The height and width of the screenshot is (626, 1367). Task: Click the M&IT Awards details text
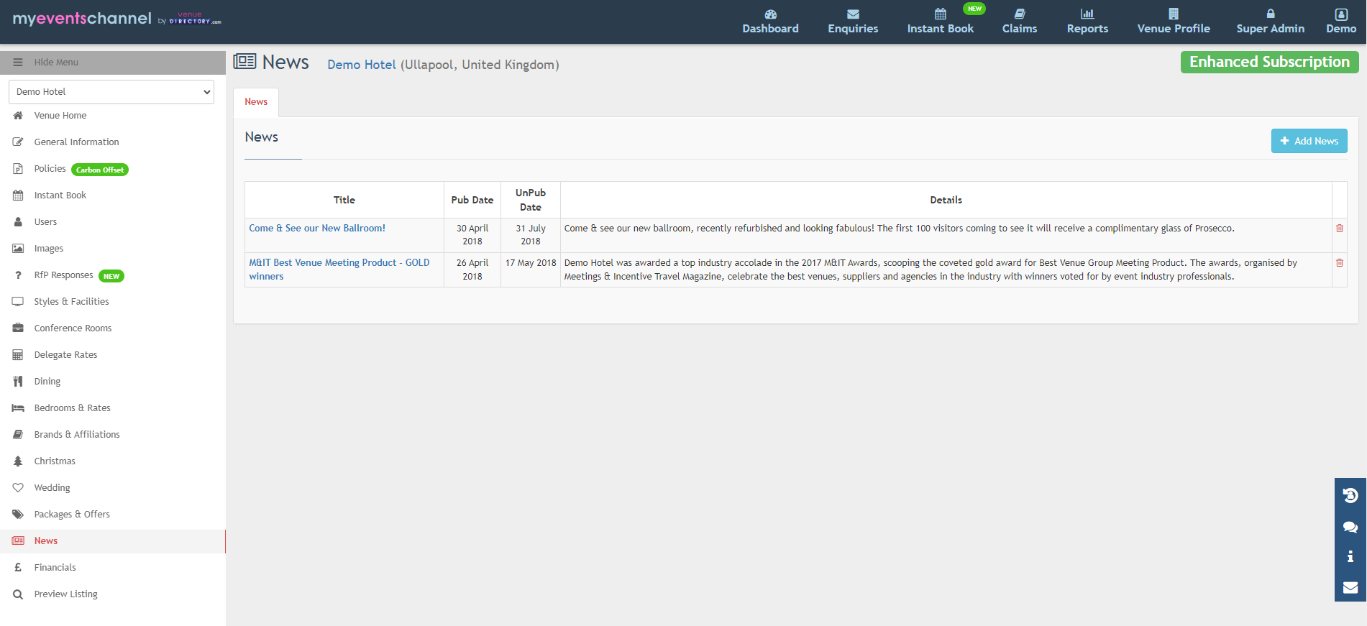coord(931,270)
